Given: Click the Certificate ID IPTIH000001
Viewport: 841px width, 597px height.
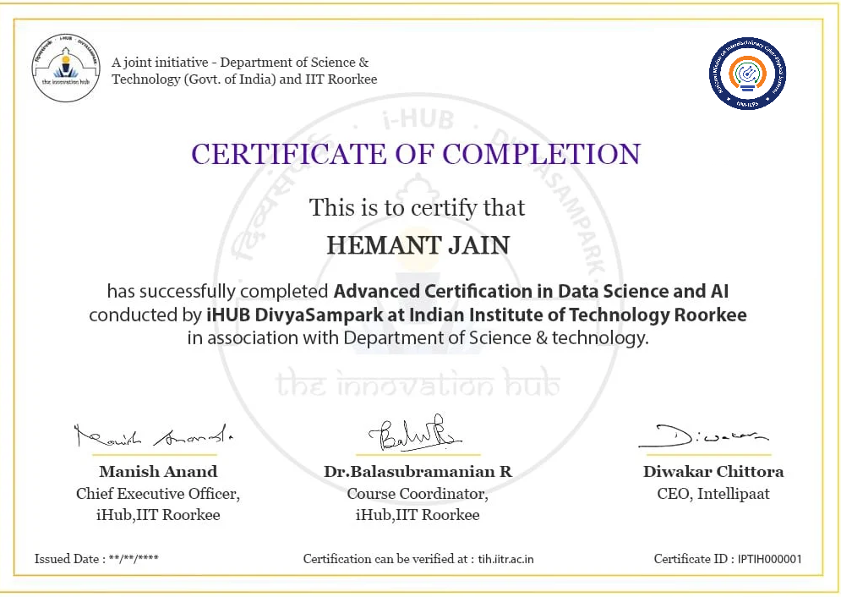Looking at the screenshot, I should click(x=769, y=559).
